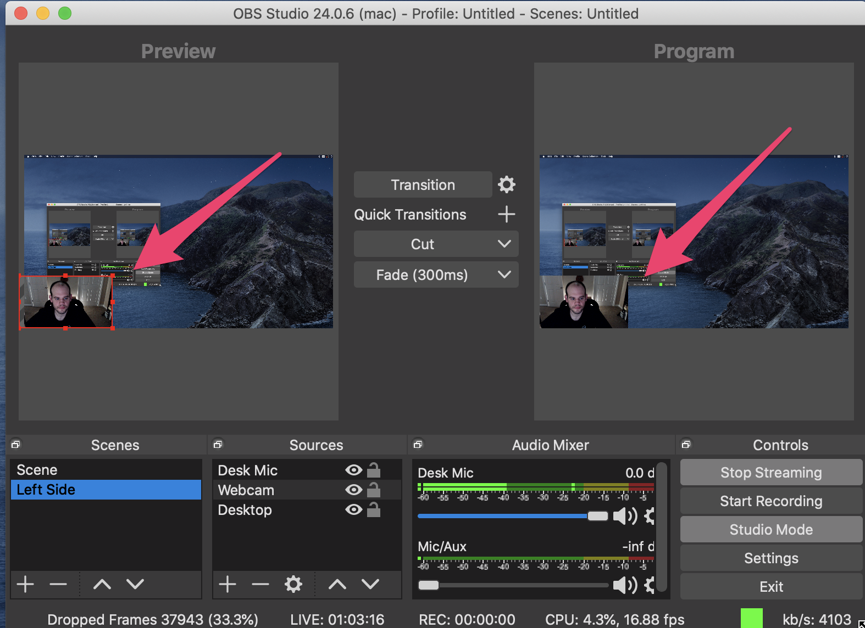This screenshot has width=865, height=628.
Task: Select the Left Side scene
Action: (106, 490)
